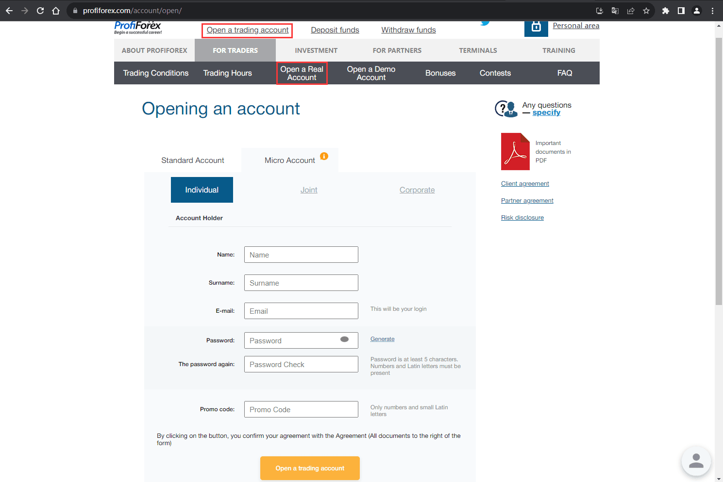Focus the Name input field
The image size is (723, 482).
point(301,255)
